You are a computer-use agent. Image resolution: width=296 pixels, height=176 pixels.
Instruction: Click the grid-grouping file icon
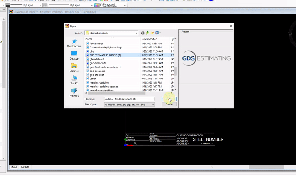point(88,71)
